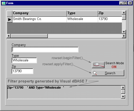Click the filter property text area
This screenshot has height=111, width=134.
(64, 92)
